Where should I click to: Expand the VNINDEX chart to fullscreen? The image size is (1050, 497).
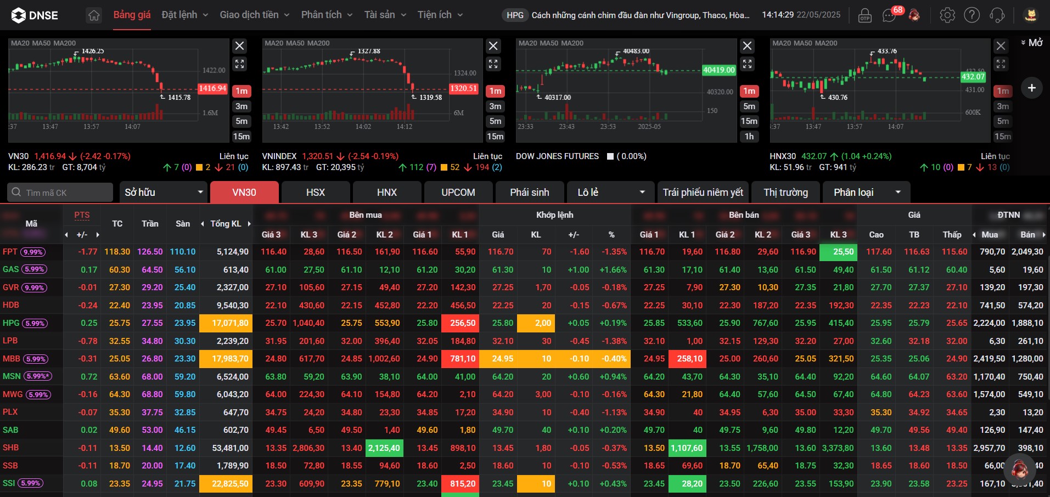[493, 64]
